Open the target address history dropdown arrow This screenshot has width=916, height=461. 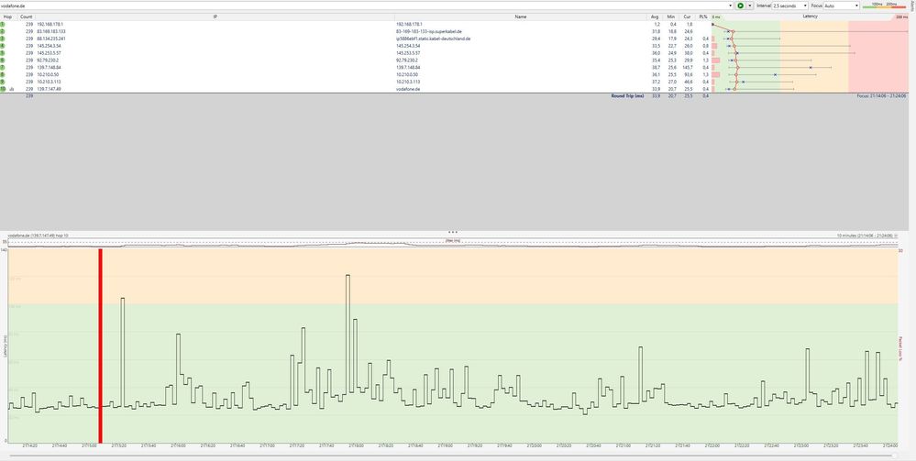pyautogui.click(x=730, y=5)
